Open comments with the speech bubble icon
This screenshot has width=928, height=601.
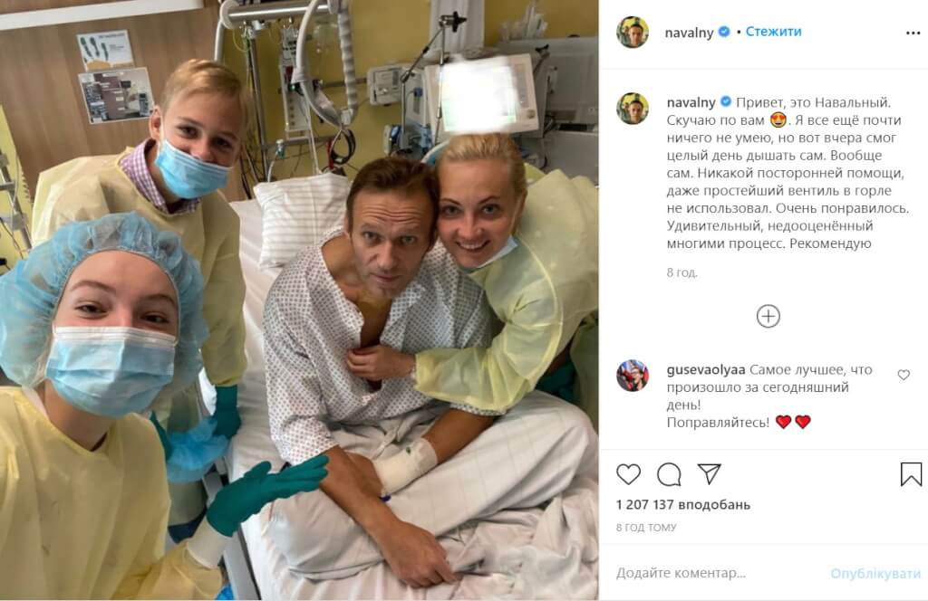(x=669, y=474)
